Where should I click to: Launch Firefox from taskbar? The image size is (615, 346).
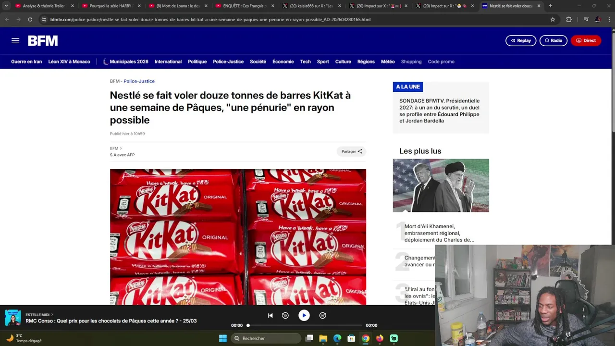coord(380,338)
